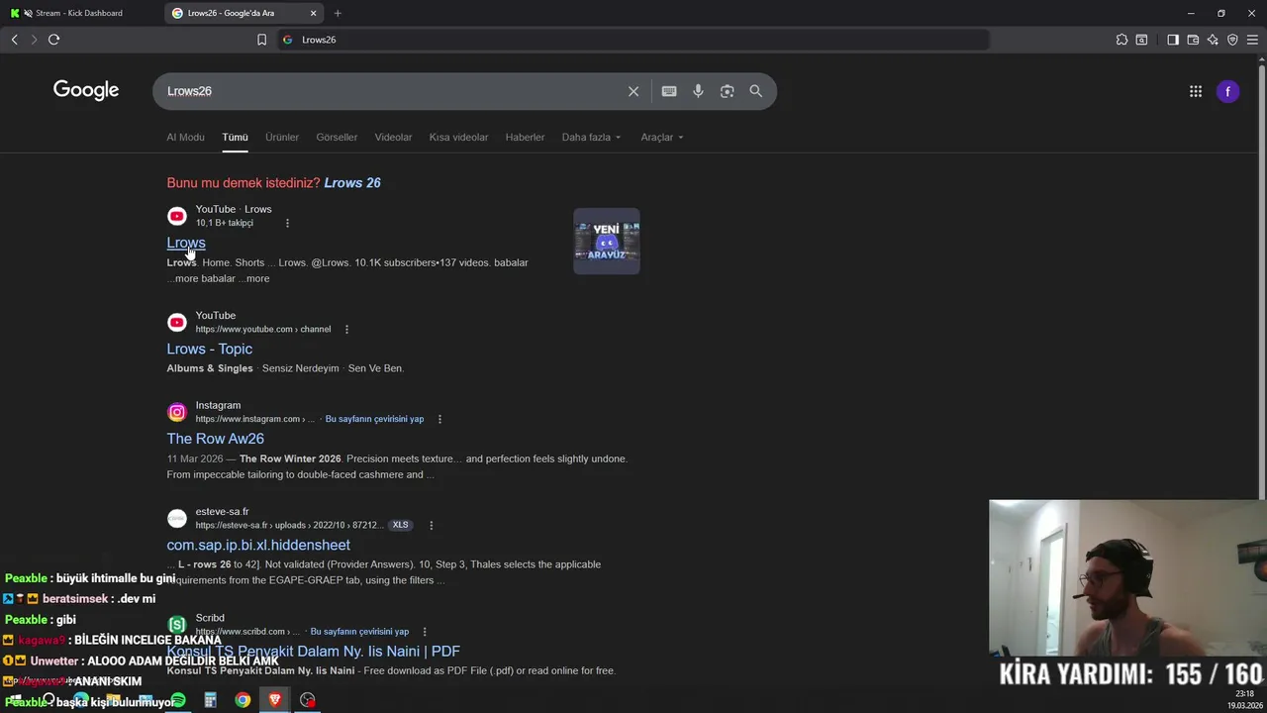Click the Sen Ve Ben snippet text
This screenshot has height=713, width=1267.
tap(375, 368)
